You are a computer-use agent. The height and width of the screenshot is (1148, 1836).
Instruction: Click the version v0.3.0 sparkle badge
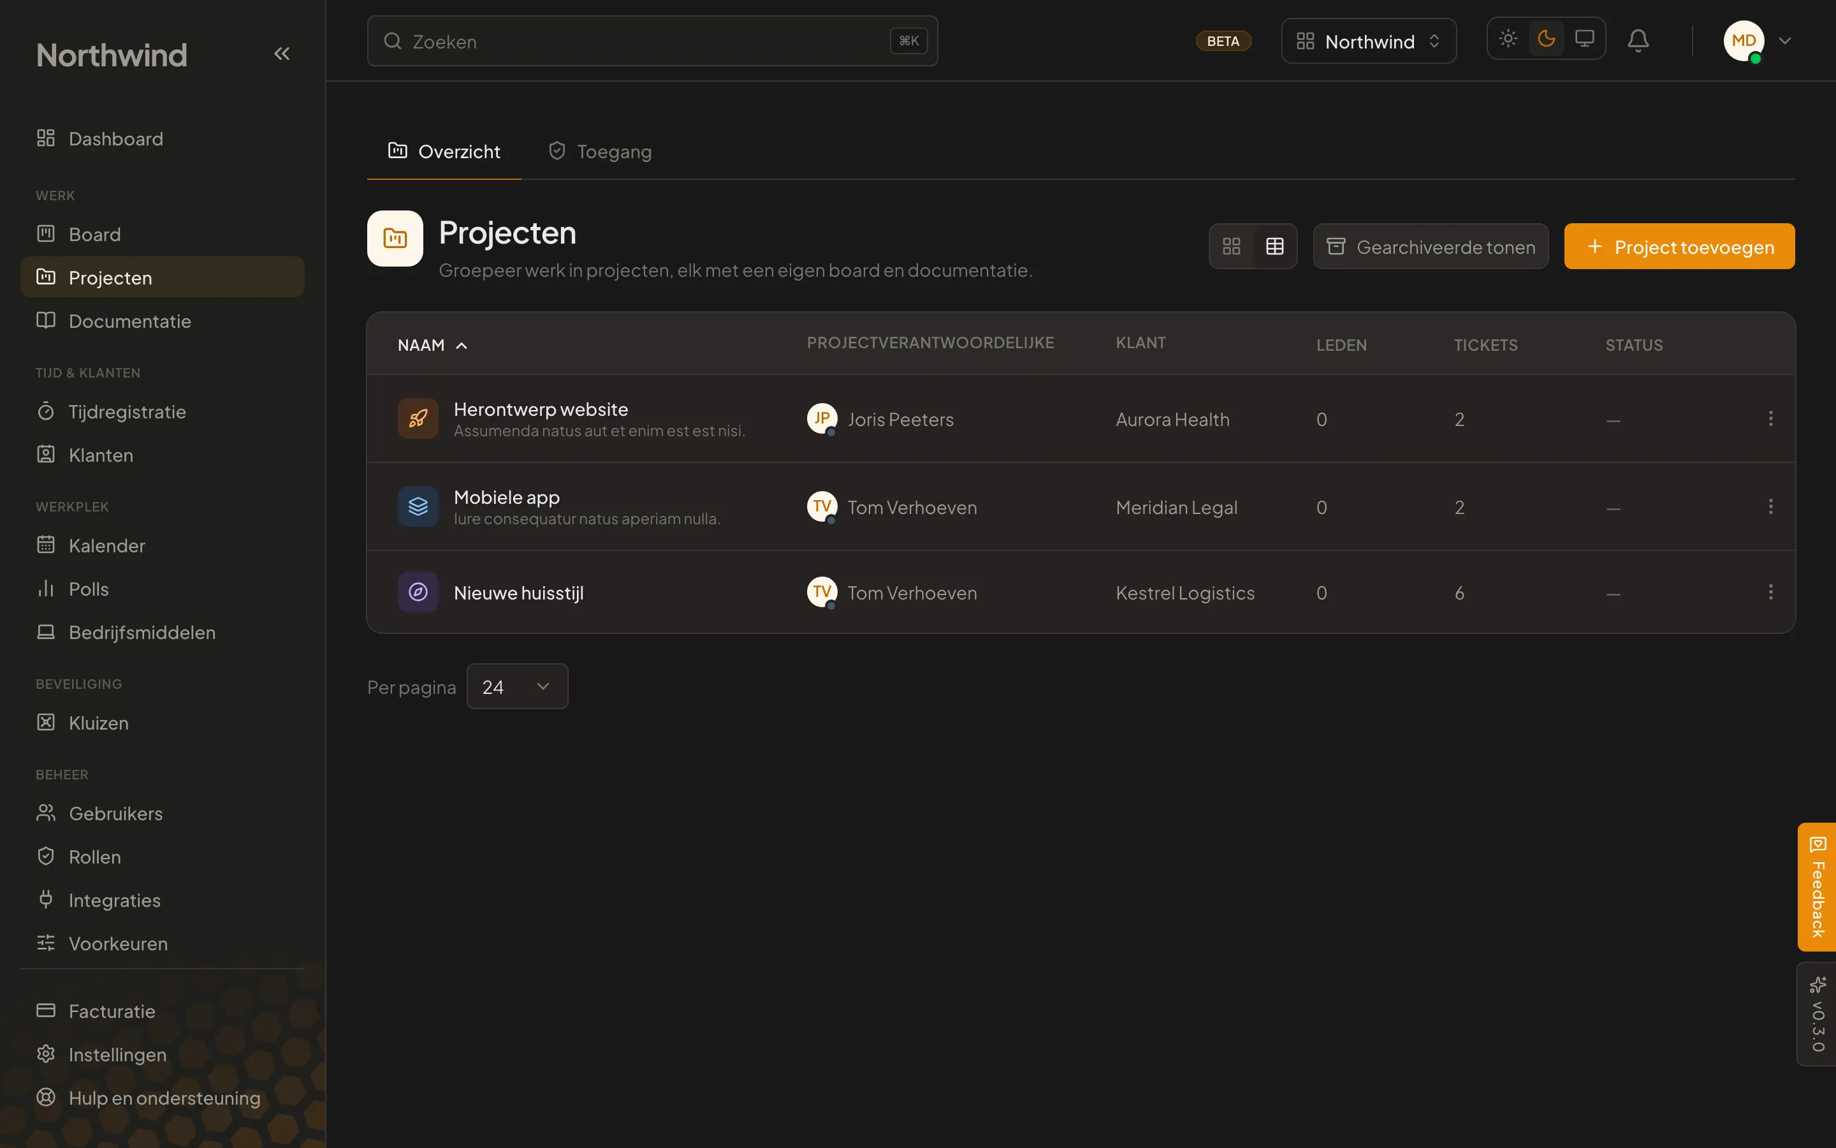click(1817, 1014)
